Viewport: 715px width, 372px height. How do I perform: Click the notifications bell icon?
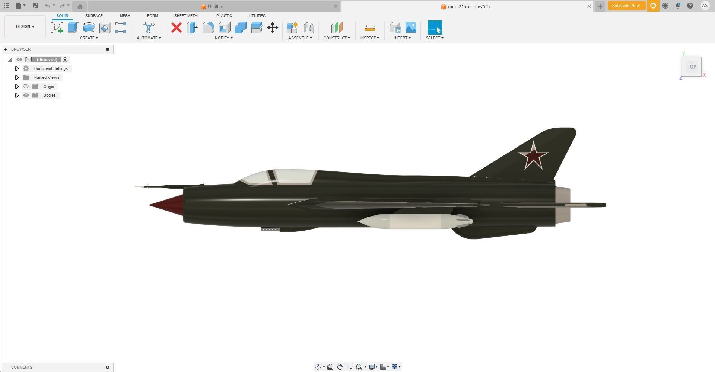coord(678,6)
